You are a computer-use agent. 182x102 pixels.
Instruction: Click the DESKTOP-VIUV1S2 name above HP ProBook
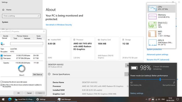pos(56,64)
